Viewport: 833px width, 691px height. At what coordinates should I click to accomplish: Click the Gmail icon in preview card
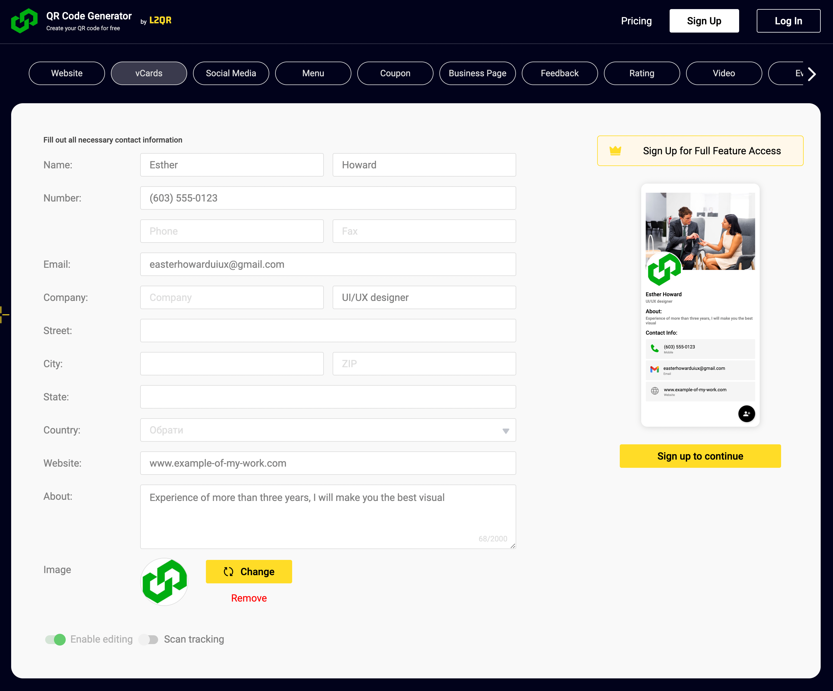click(654, 369)
